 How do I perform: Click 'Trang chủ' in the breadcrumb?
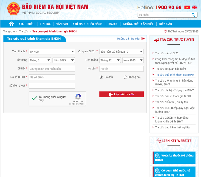tap(9, 31)
